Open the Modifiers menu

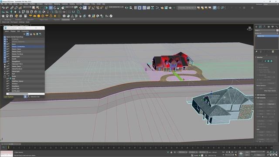[x=32, y=4]
